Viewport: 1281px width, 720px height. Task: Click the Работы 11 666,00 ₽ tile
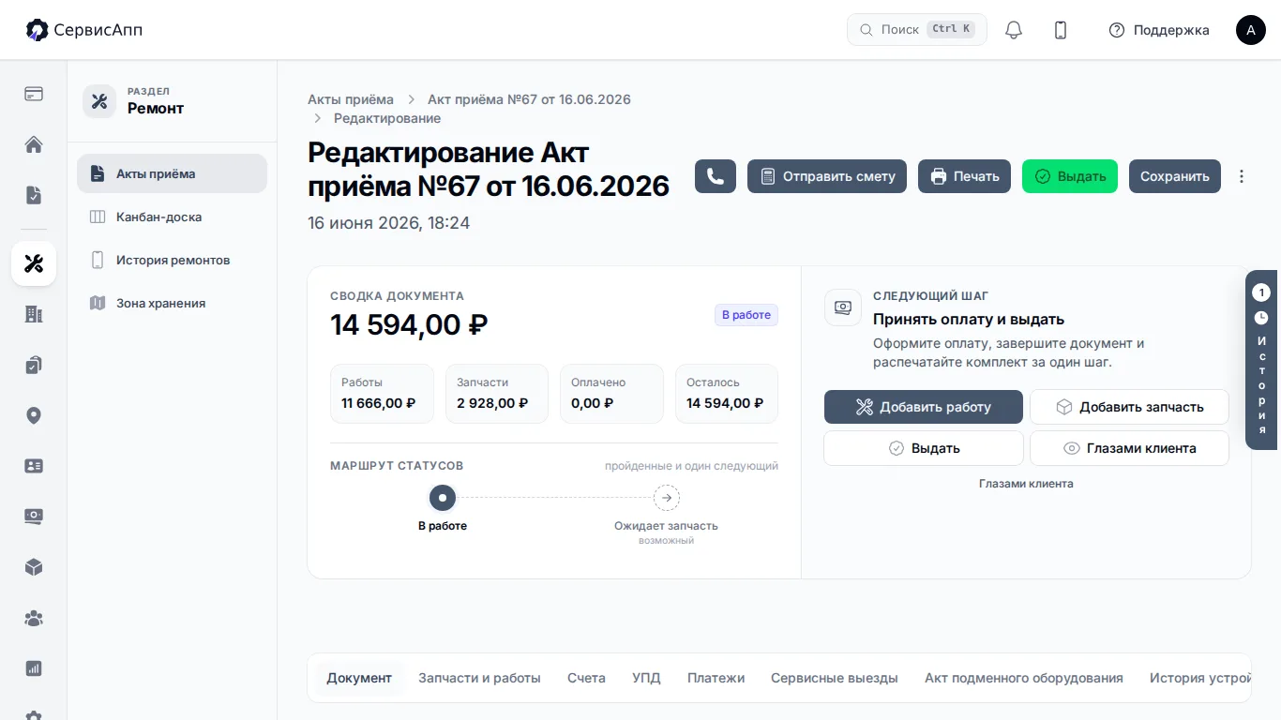pos(382,394)
